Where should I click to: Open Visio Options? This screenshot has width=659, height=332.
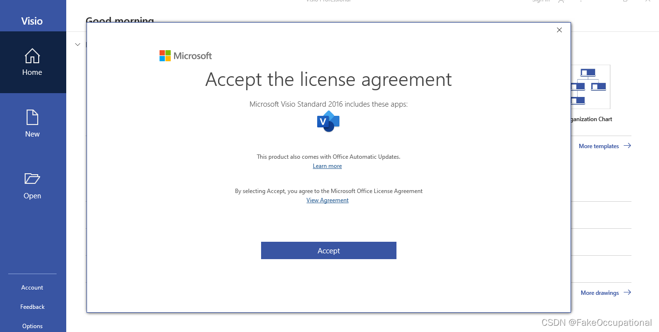coord(32,326)
